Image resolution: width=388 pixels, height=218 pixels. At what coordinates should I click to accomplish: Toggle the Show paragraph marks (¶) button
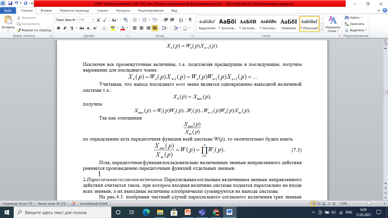(190, 20)
